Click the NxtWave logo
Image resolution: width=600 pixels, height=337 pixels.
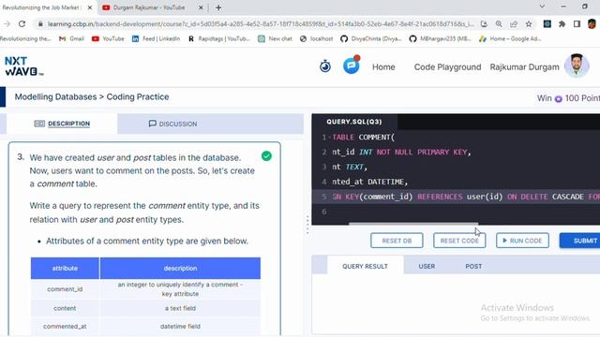(x=23, y=66)
